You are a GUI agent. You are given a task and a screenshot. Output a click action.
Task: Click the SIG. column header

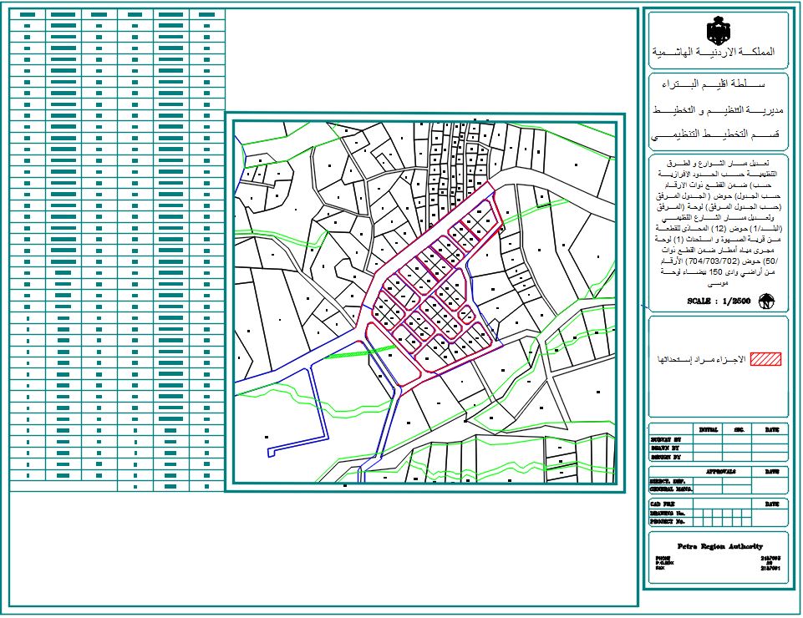(739, 430)
